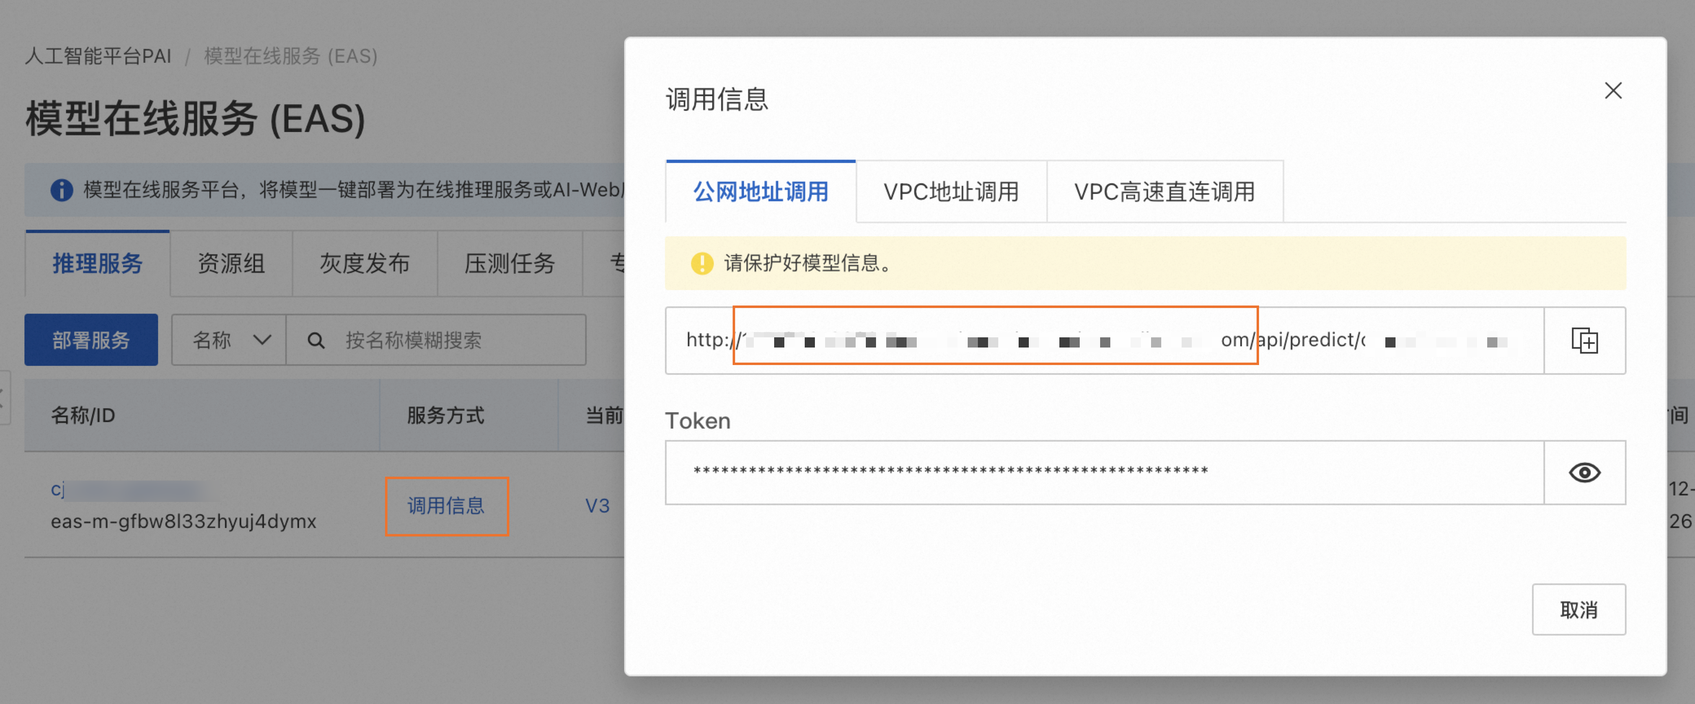The width and height of the screenshot is (1695, 704).
Task: Open the V3 version link
Action: (597, 505)
